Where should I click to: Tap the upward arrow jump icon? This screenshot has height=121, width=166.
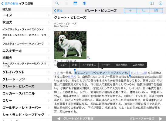(84, 3)
